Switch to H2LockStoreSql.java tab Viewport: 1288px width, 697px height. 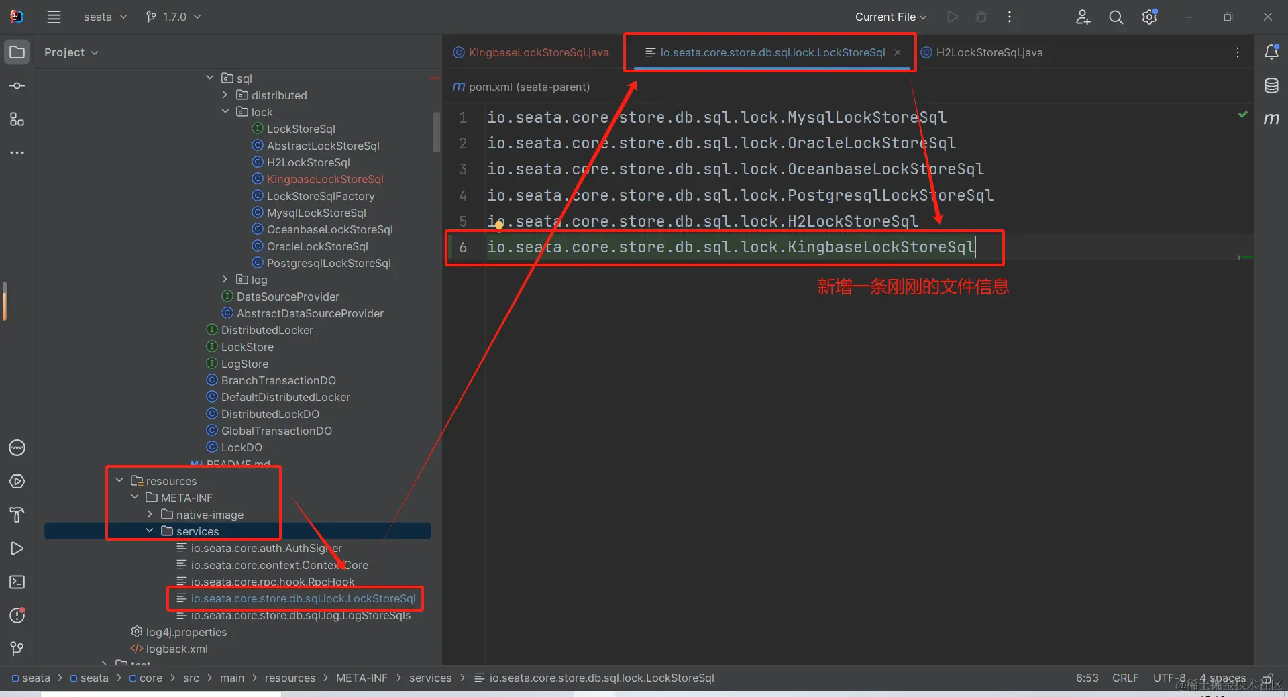tap(981, 52)
